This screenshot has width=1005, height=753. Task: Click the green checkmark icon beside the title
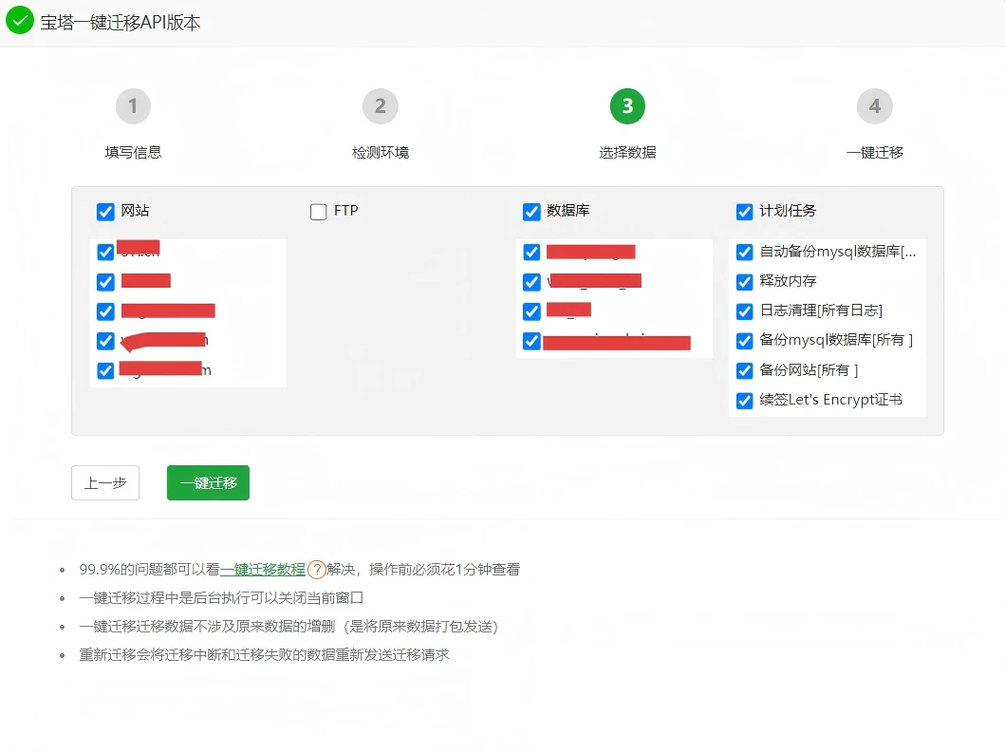(20, 21)
